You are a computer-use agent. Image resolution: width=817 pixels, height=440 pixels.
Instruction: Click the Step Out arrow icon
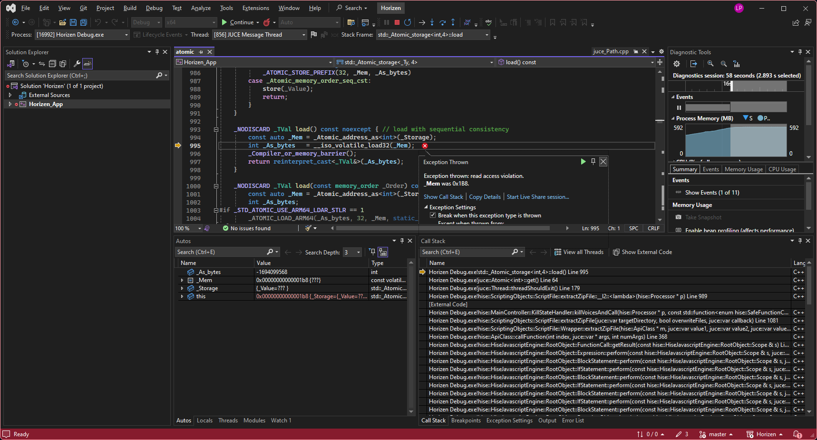(453, 22)
